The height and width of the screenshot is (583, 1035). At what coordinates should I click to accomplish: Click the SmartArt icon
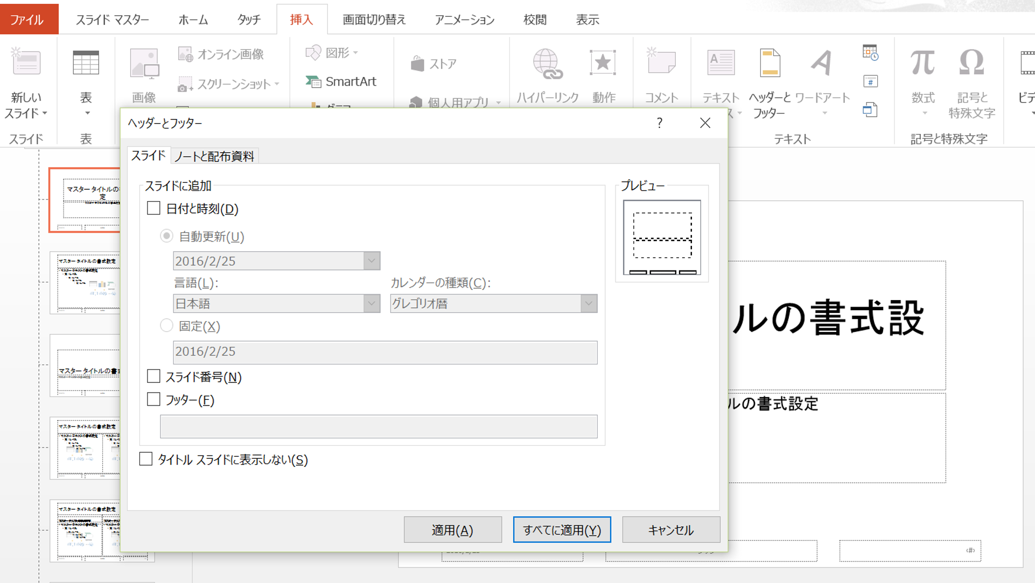pyautogui.click(x=313, y=81)
